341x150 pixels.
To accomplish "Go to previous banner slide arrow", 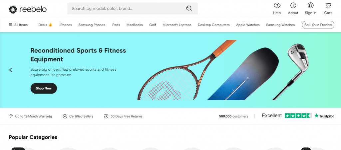I will 10,70.
